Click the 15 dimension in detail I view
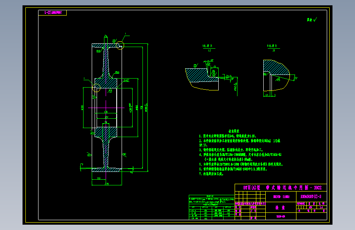 coord(215,67)
